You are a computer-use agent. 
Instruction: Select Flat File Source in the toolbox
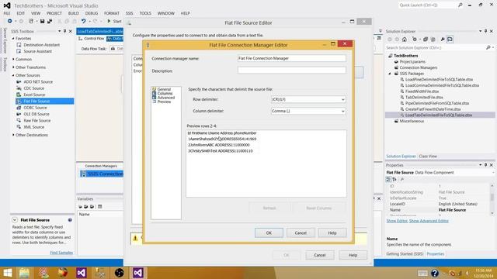(x=45, y=102)
